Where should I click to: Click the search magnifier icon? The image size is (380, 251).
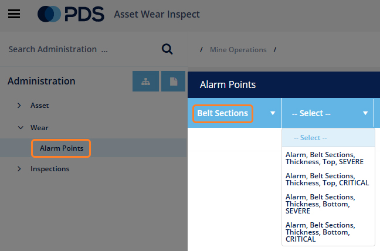pos(167,49)
